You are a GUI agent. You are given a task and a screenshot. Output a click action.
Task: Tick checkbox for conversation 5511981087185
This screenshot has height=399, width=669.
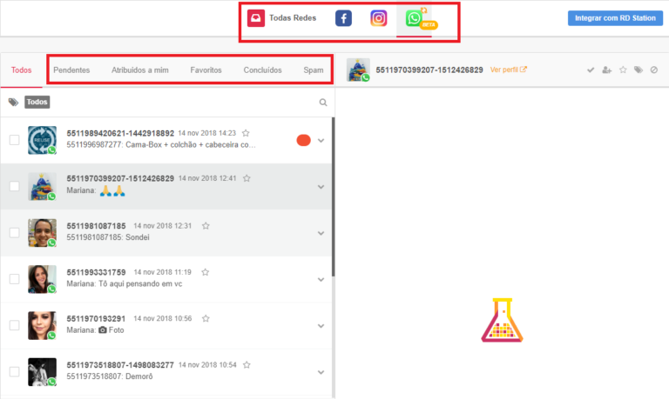(15, 232)
